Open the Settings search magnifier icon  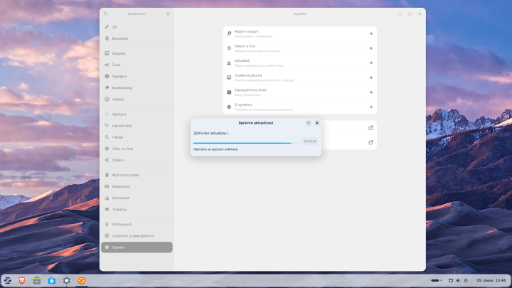tap(105, 14)
